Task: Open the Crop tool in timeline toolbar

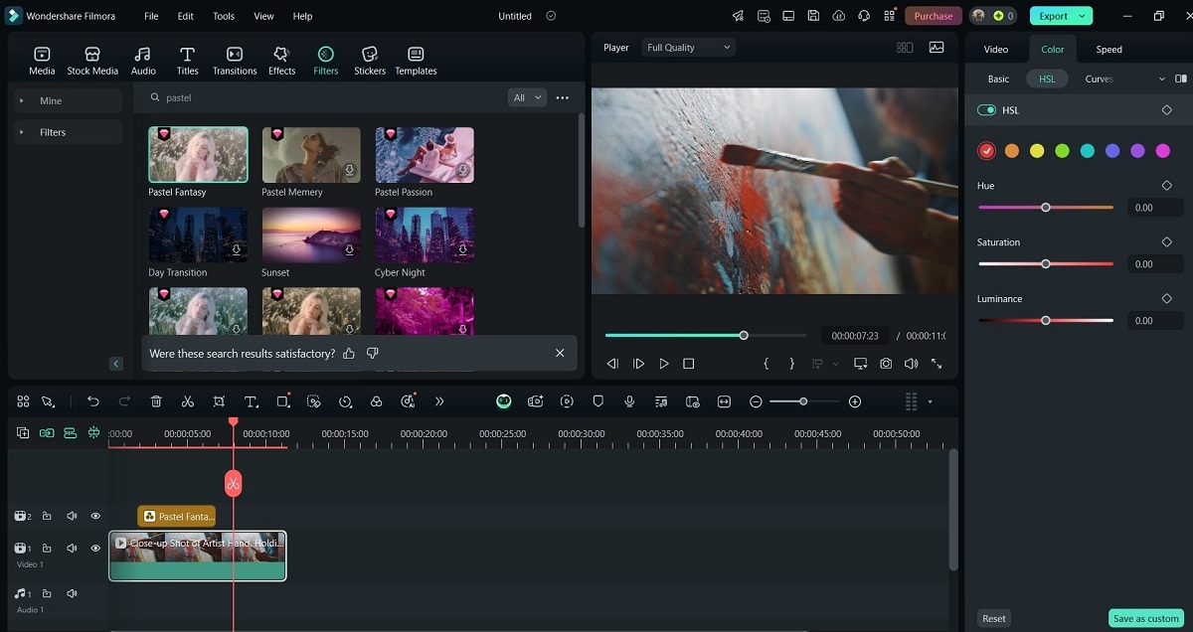Action: [x=219, y=401]
